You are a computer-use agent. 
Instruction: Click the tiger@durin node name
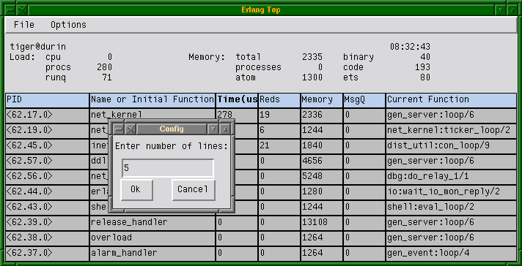click(38, 47)
